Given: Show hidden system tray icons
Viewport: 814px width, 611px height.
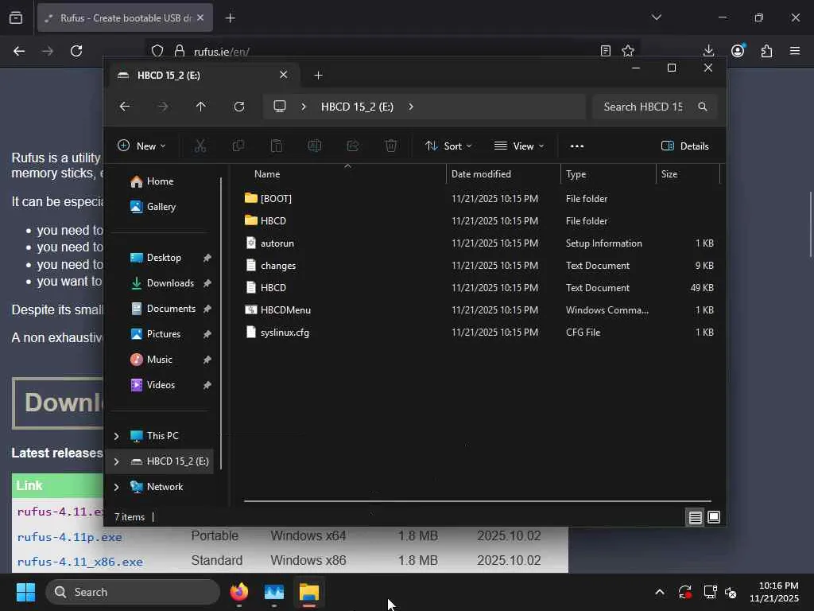Looking at the screenshot, I should tap(659, 592).
